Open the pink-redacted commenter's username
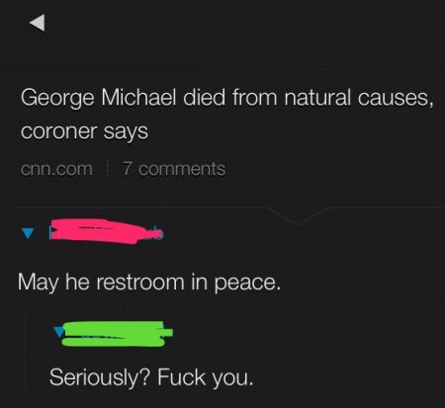This screenshot has width=445, height=408. [x=106, y=231]
